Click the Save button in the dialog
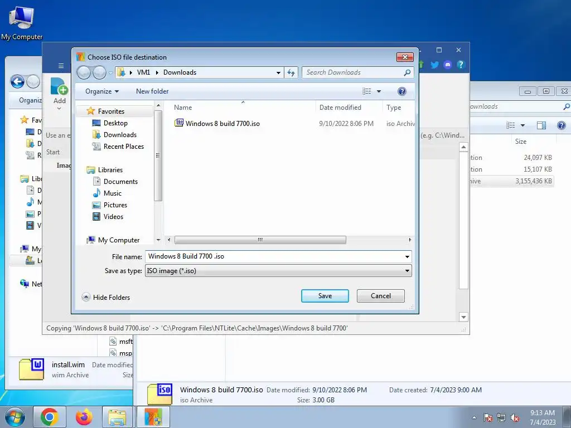The height and width of the screenshot is (428, 571). [x=325, y=296]
